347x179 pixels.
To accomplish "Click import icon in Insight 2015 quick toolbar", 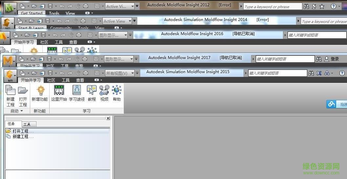I will click(42, 73).
